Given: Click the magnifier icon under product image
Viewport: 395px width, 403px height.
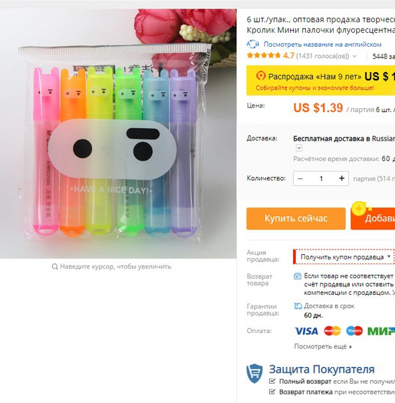Looking at the screenshot, I should coord(55,266).
